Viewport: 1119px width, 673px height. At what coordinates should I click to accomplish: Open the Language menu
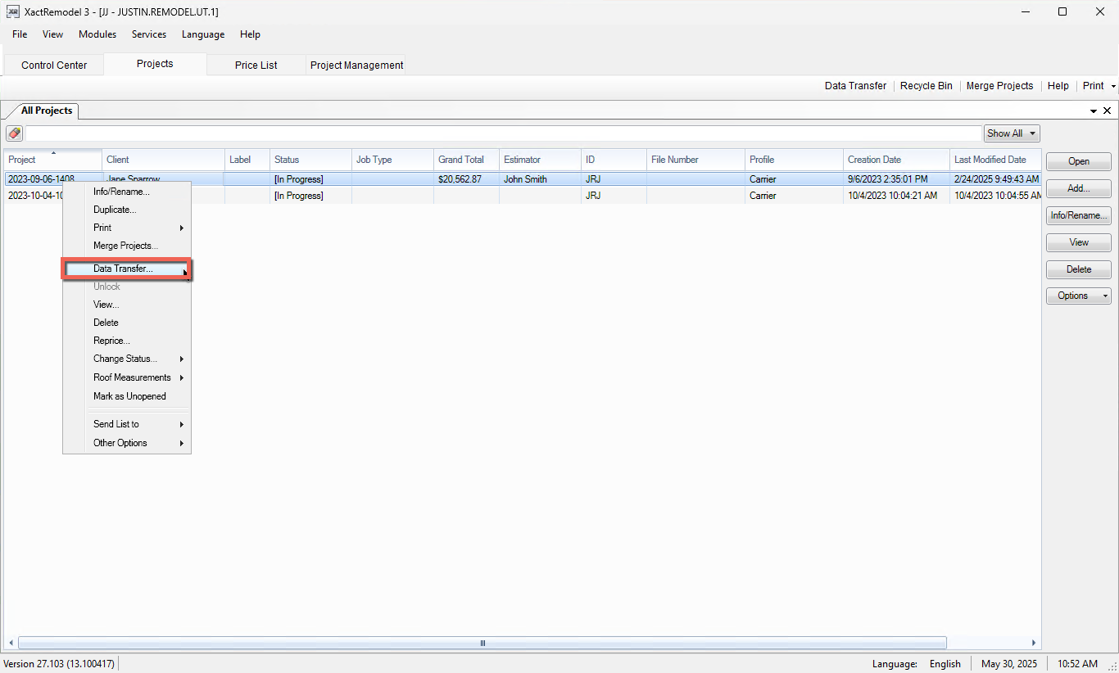point(203,34)
